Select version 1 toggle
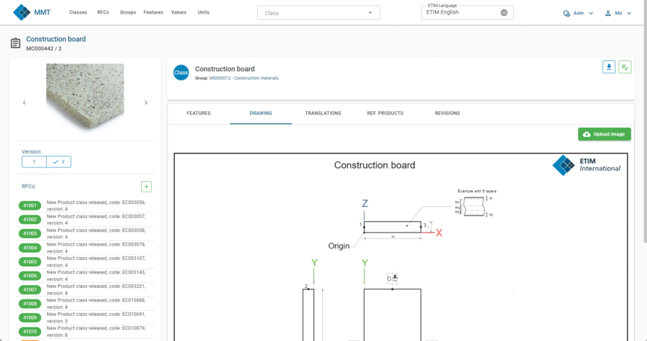 tap(35, 162)
